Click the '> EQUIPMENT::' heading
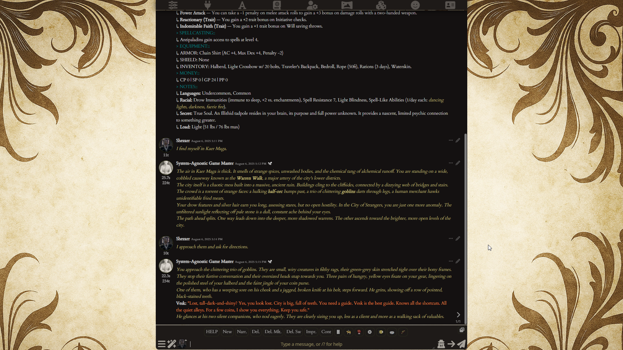Viewport: 623px width, 350px height. coord(193,46)
